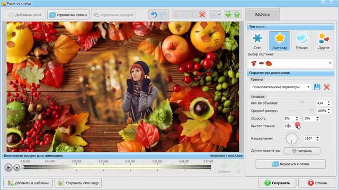
Task: Click the Средний размер value field 100%
Action: click(x=322, y=111)
